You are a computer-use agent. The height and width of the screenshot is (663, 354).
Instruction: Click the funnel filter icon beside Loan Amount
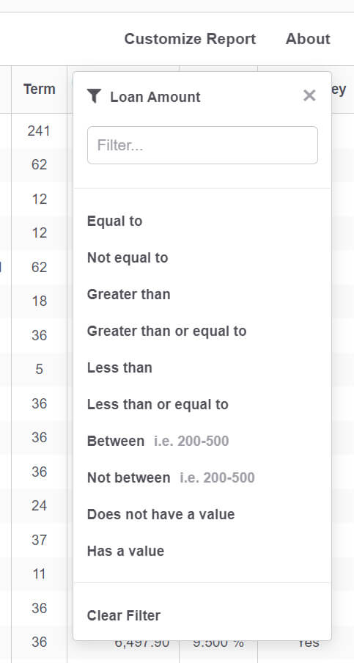(95, 96)
